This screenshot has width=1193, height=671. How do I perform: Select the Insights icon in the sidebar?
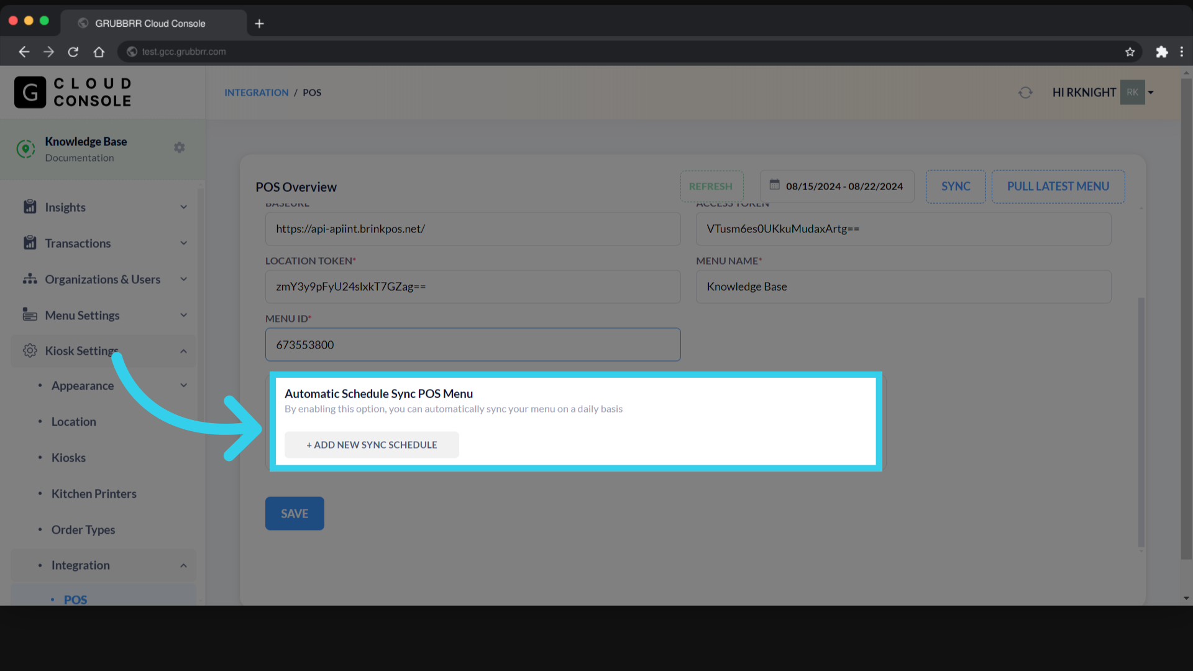tap(30, 207)
